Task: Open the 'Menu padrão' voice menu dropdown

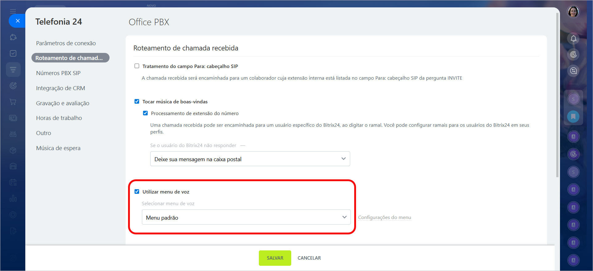Action: [246, 217]
